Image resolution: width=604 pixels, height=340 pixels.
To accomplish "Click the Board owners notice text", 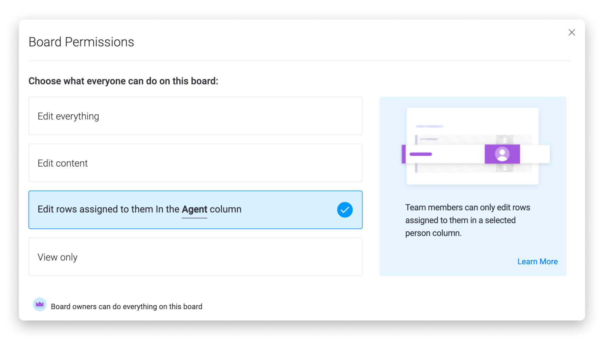I will (126, 307).
